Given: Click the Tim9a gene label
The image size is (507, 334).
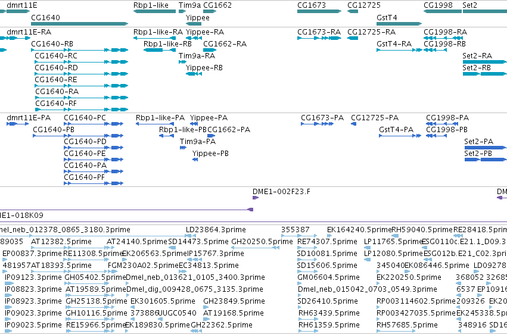Looking at the screenshot, I should pyautogui.click(x=189, y=5).
